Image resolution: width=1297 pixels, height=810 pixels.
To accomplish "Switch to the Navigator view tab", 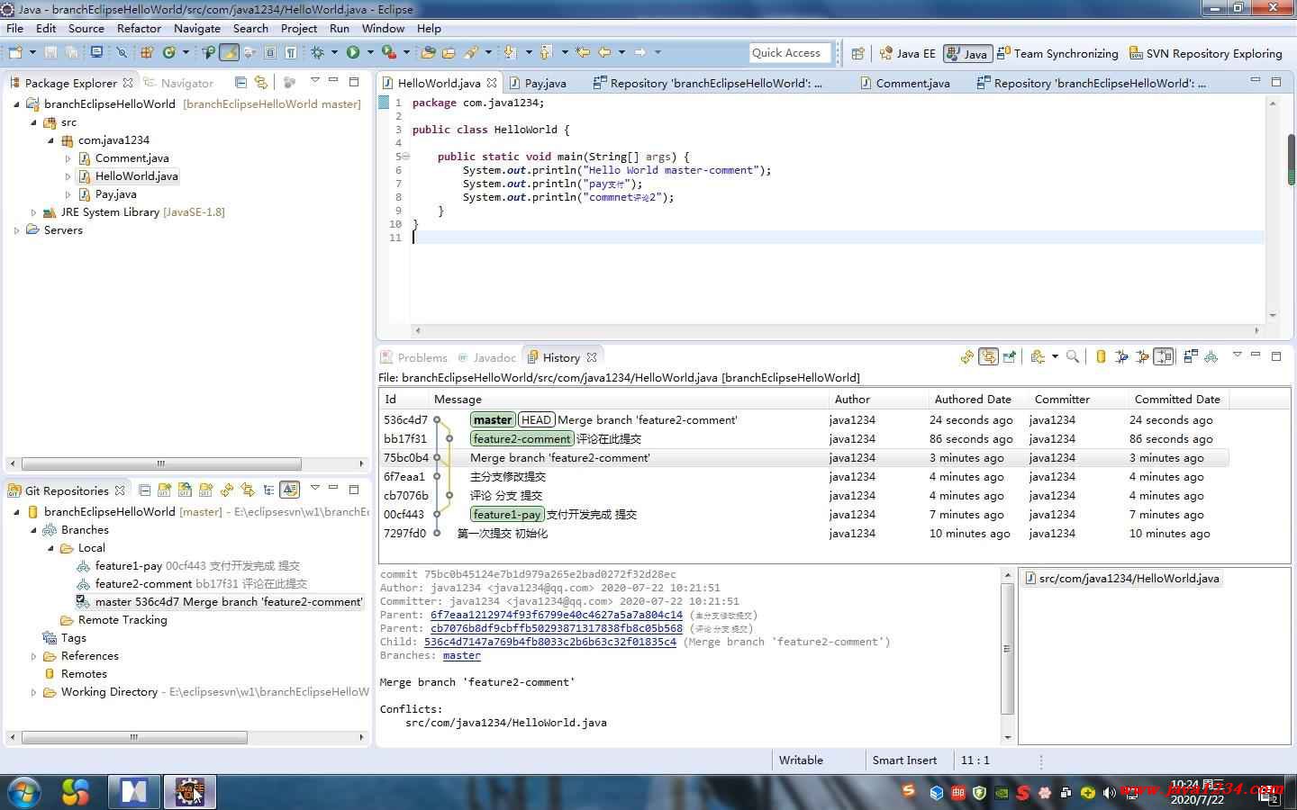I will (178, 83).
